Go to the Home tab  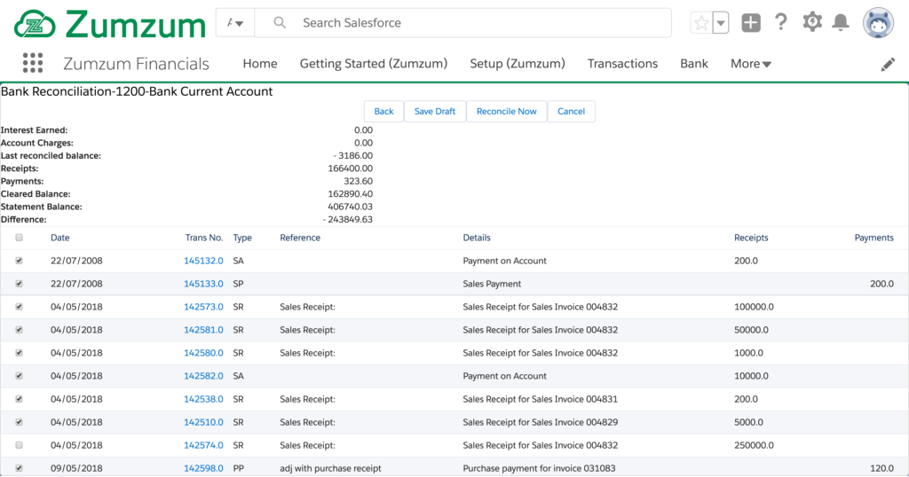pos(260,64)
